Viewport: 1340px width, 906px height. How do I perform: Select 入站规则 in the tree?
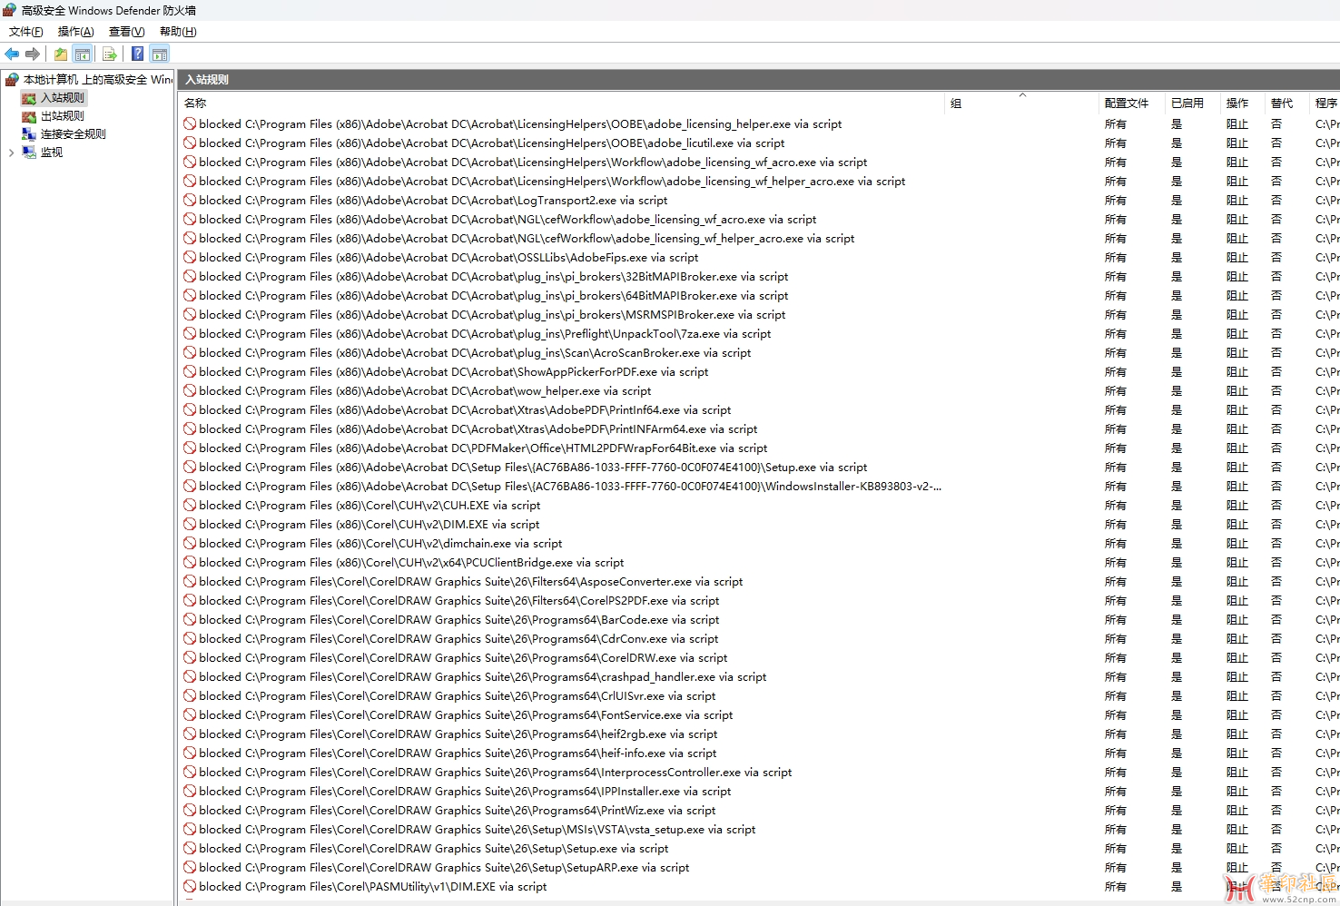coord(63,98)
